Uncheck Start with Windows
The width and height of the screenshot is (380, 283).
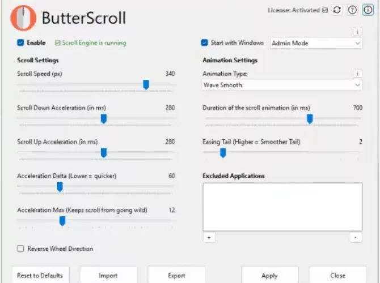pyautogui.click(x=204, y=43)
